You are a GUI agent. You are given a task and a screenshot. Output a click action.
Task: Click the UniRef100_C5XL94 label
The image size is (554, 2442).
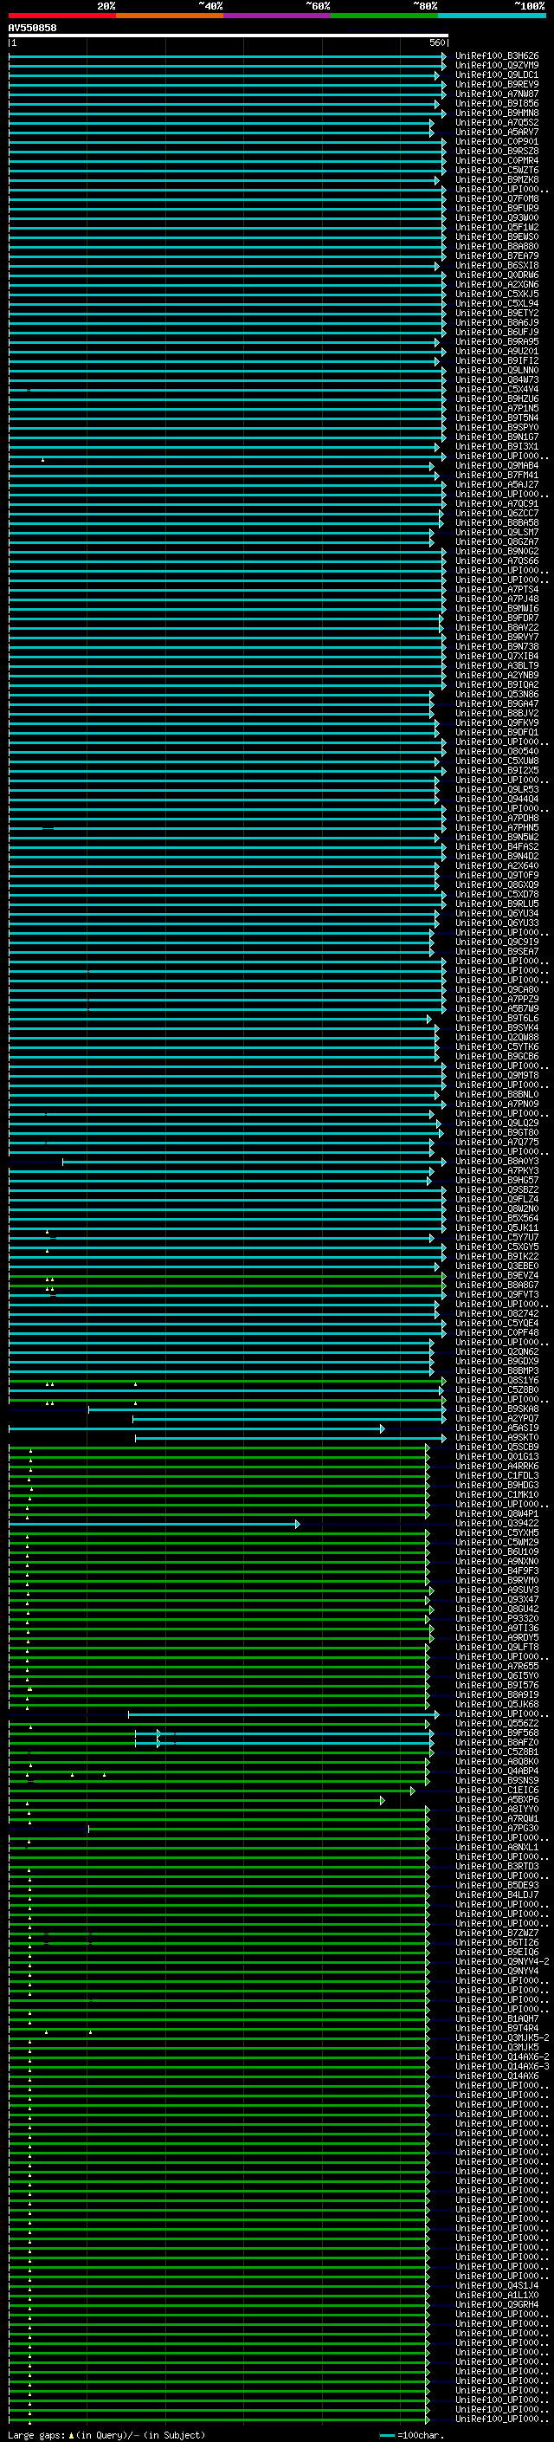[x=497, y=303]
